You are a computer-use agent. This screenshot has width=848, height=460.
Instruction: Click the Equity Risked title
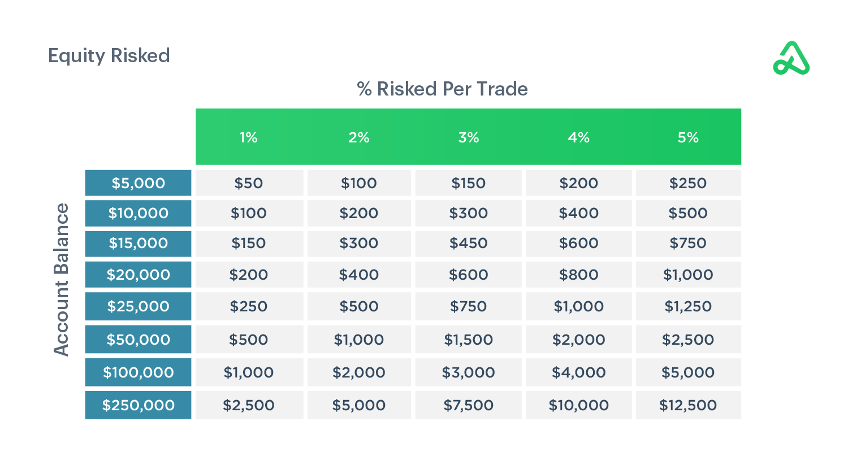click(x=109, y=55)
